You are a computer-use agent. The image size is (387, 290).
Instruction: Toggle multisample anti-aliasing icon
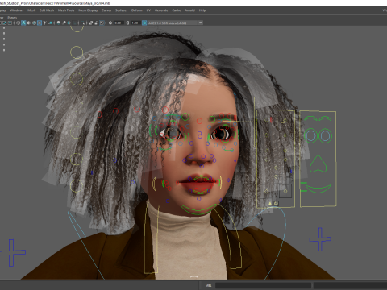[x=69, y=23]
